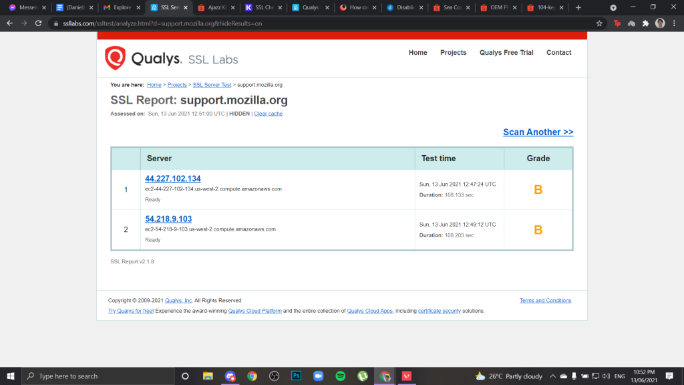This screenshot has height=385, width=684.
Task: Switch to the Sea Cor Shopee tab
Action: (x=452, y=7)
